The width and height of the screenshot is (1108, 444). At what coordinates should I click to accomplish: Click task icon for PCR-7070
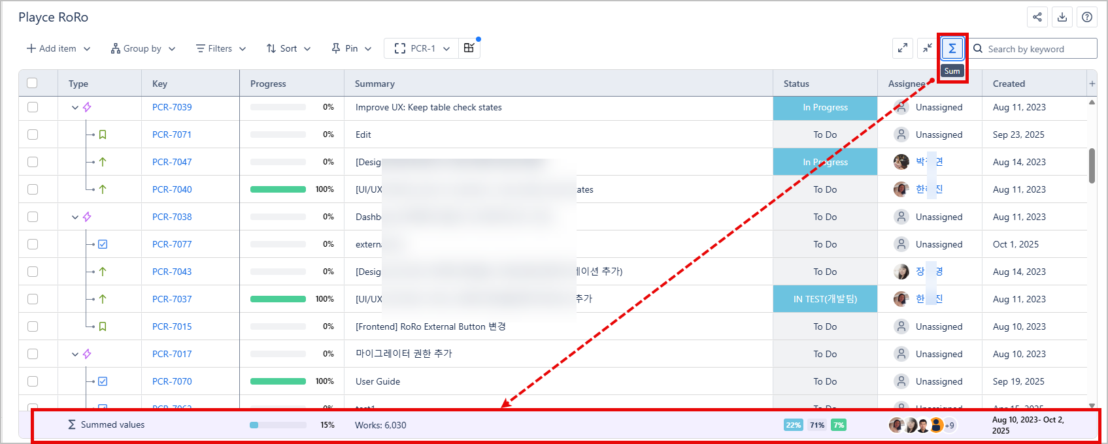tap(103, 381)
